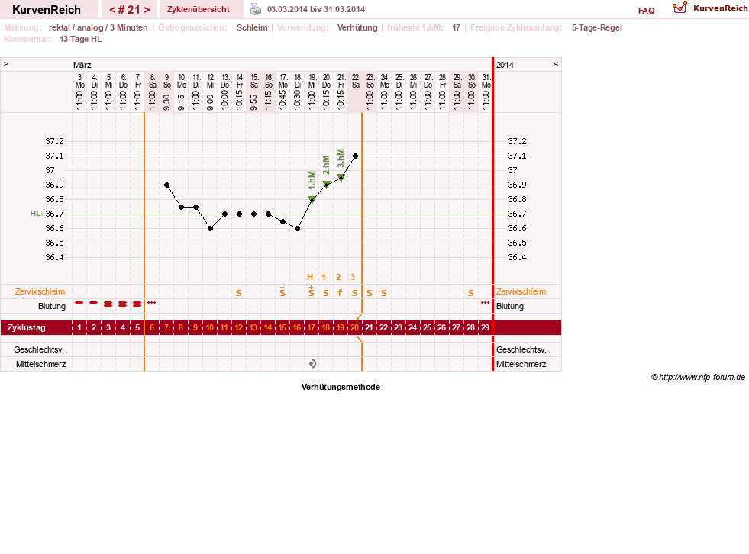Click the left Zervixschleim row label
The image size is (749, 554).
pos(40,291)
